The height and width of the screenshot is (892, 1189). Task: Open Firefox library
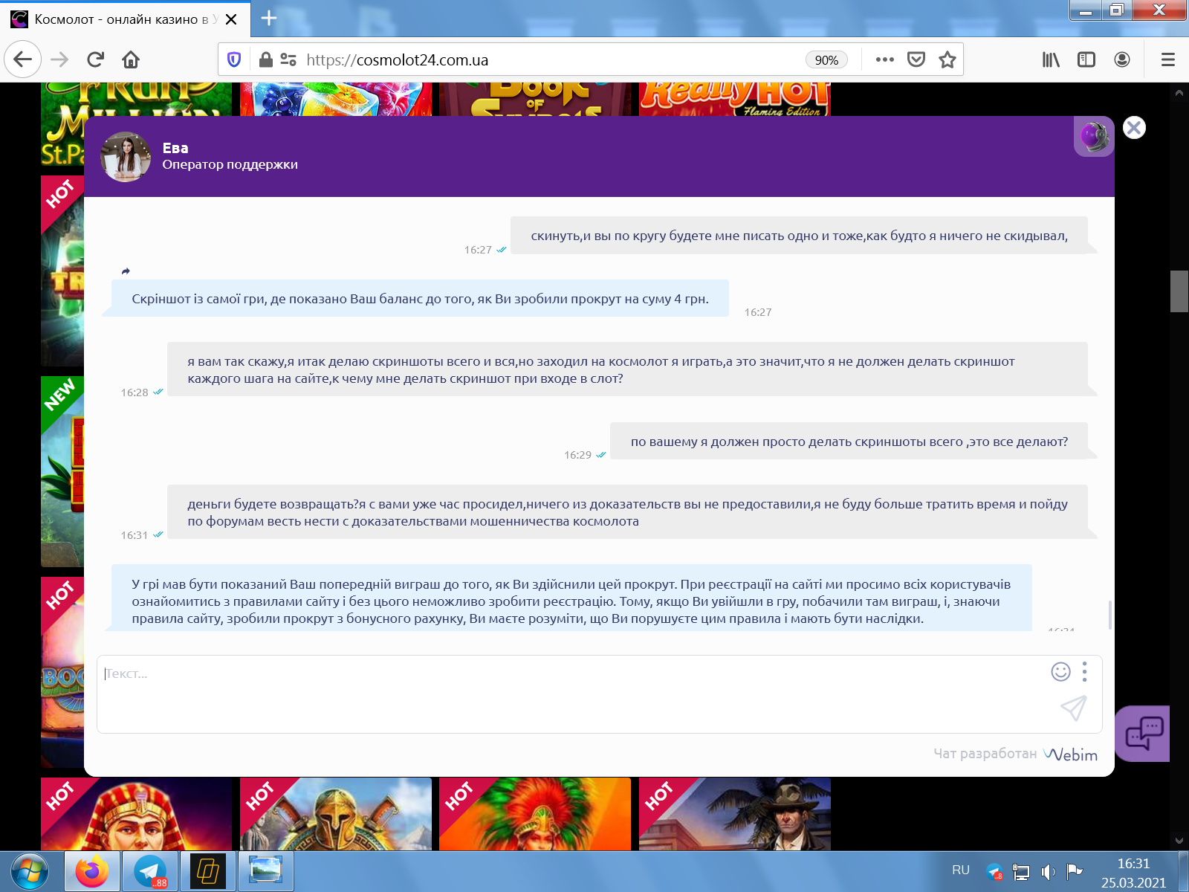1051,59
